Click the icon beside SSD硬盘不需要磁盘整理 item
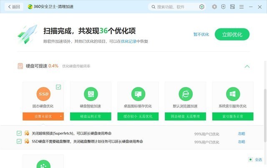 point(27,141)
